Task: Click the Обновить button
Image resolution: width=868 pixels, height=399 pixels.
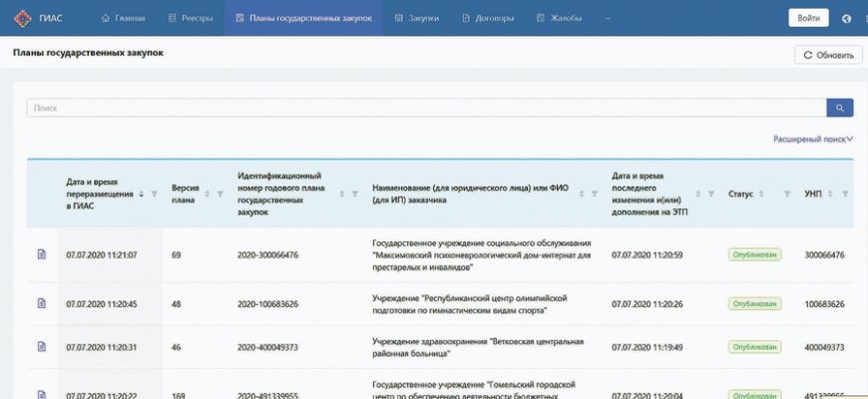Action: point(828,55)
